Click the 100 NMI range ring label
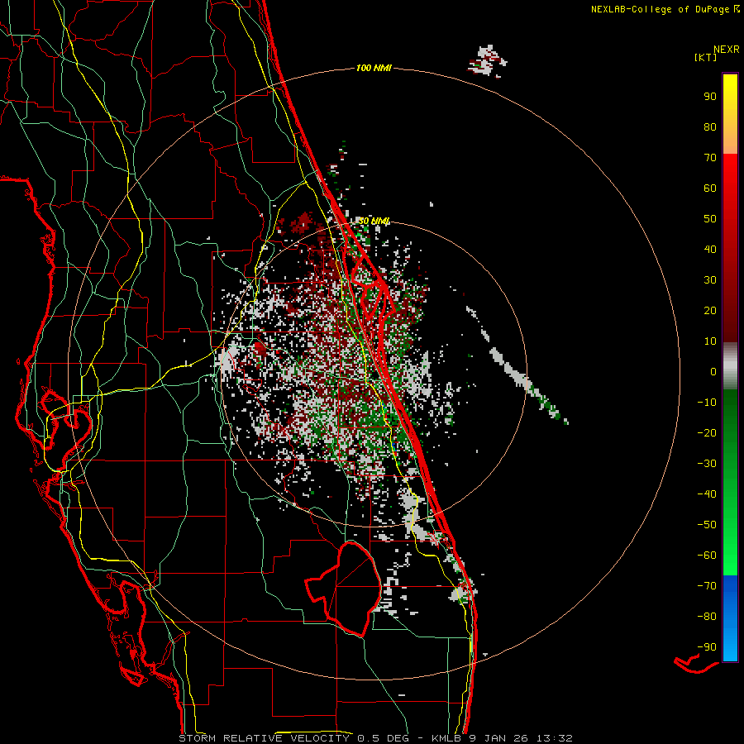 (374, 69)
